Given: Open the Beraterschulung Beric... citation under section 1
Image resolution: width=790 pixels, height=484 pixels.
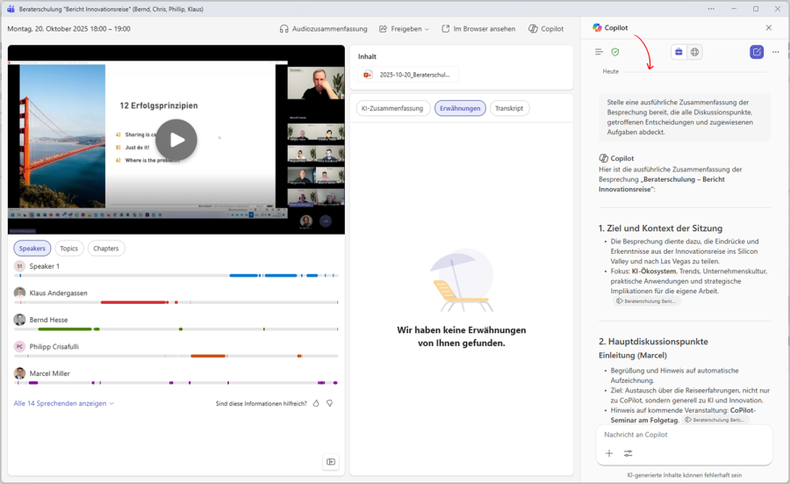Looking at the screenshot, I should pyautogui.click(x=646, y=301).
